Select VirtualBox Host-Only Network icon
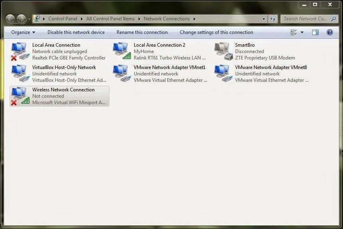This screenshot has width=343, height=229. click(20, 73)
